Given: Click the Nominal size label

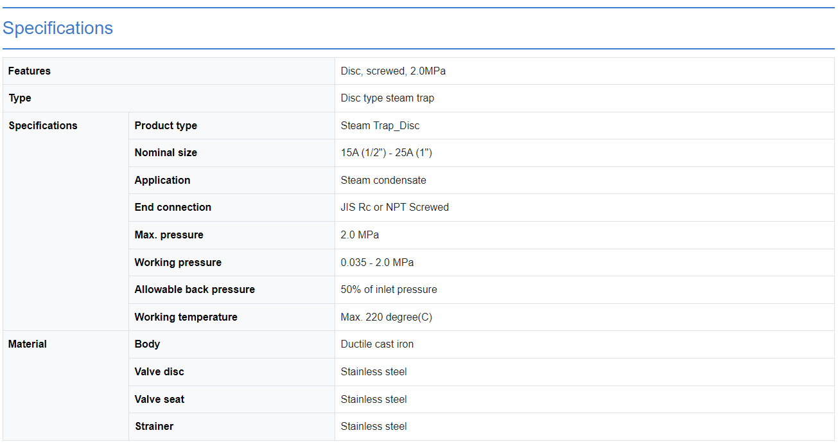Looking at the screenshot, I should point(166,153).
